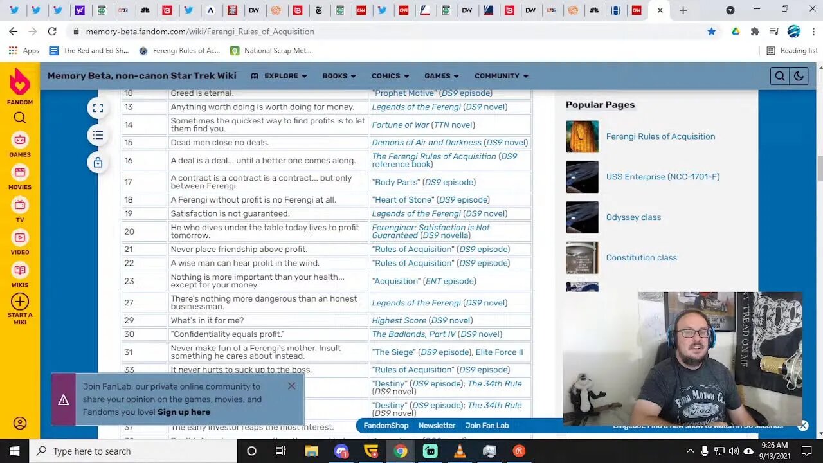Click the wiki header search icon
Image resolution: width=823 pixels, height=463 pixels.
[x=779, y=76]
